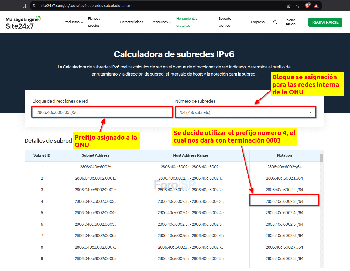The height and width of the screenshot is (271, 350).
Task: Click the bookmark icon in browser bar
Action: [24, 6]
